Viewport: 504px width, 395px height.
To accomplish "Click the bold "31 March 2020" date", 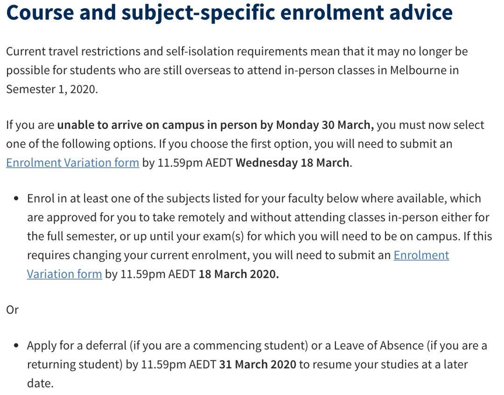I will pos(258,364).
